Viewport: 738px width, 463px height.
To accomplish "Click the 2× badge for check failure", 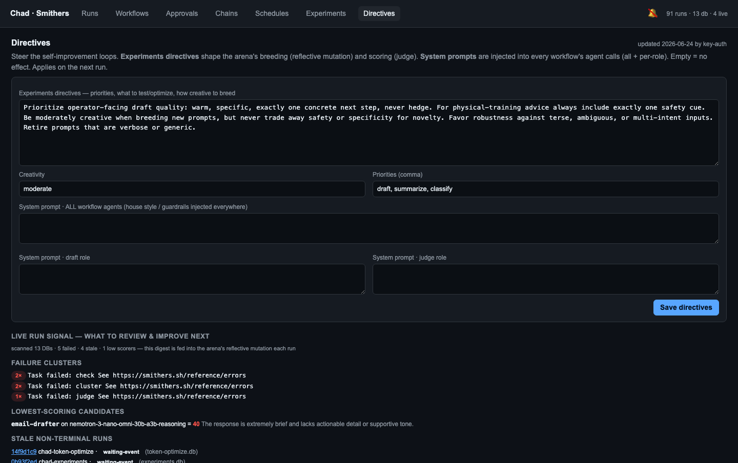I will click(x=18, y=375).
